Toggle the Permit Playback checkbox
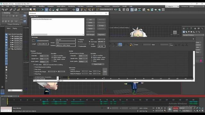205x115 pixels. point(32,53)
